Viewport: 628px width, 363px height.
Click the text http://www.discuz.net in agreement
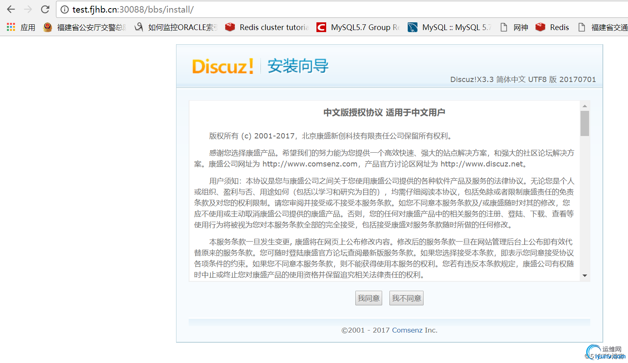(482, 164)
